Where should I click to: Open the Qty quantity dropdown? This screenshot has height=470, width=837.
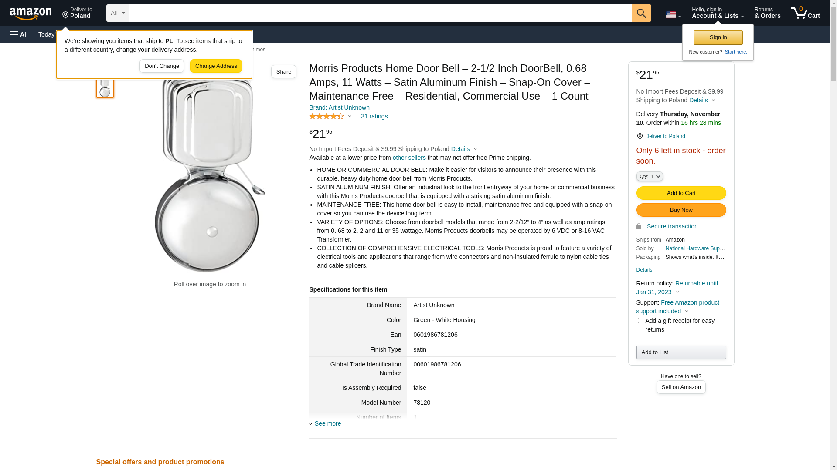pyautogui.click(x=650, y=176)
